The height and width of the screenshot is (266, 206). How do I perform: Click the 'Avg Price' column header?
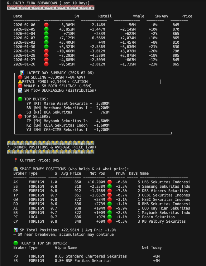pyautogui.click(x=71, y=173)
